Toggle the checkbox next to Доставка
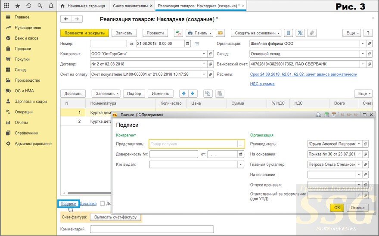 (x=103, y=204)
